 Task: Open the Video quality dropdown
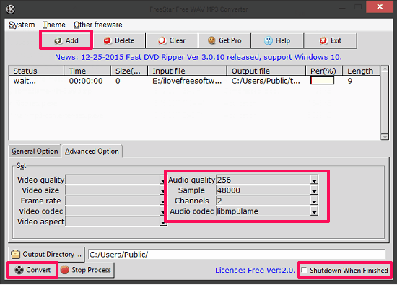coord(163,180)
